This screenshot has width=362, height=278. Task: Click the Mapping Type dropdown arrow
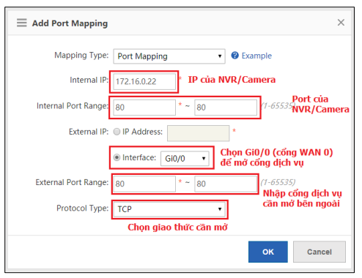click(x=220, y=56)
